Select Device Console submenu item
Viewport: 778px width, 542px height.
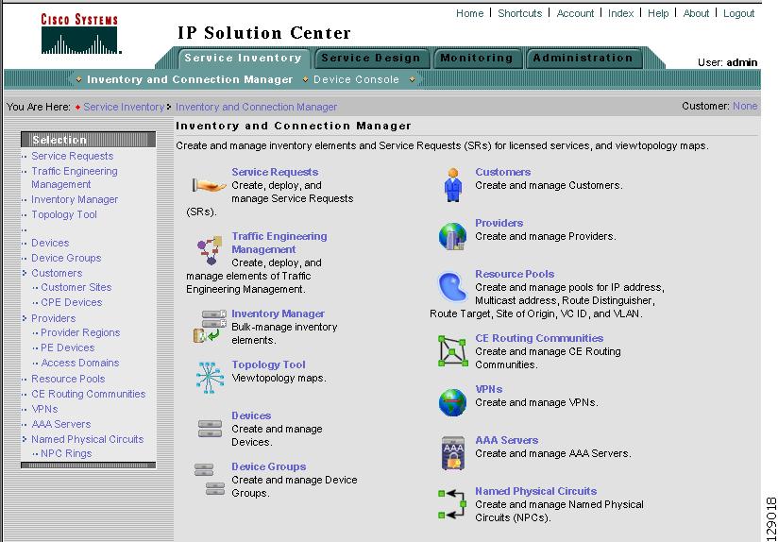click(356, 79)
